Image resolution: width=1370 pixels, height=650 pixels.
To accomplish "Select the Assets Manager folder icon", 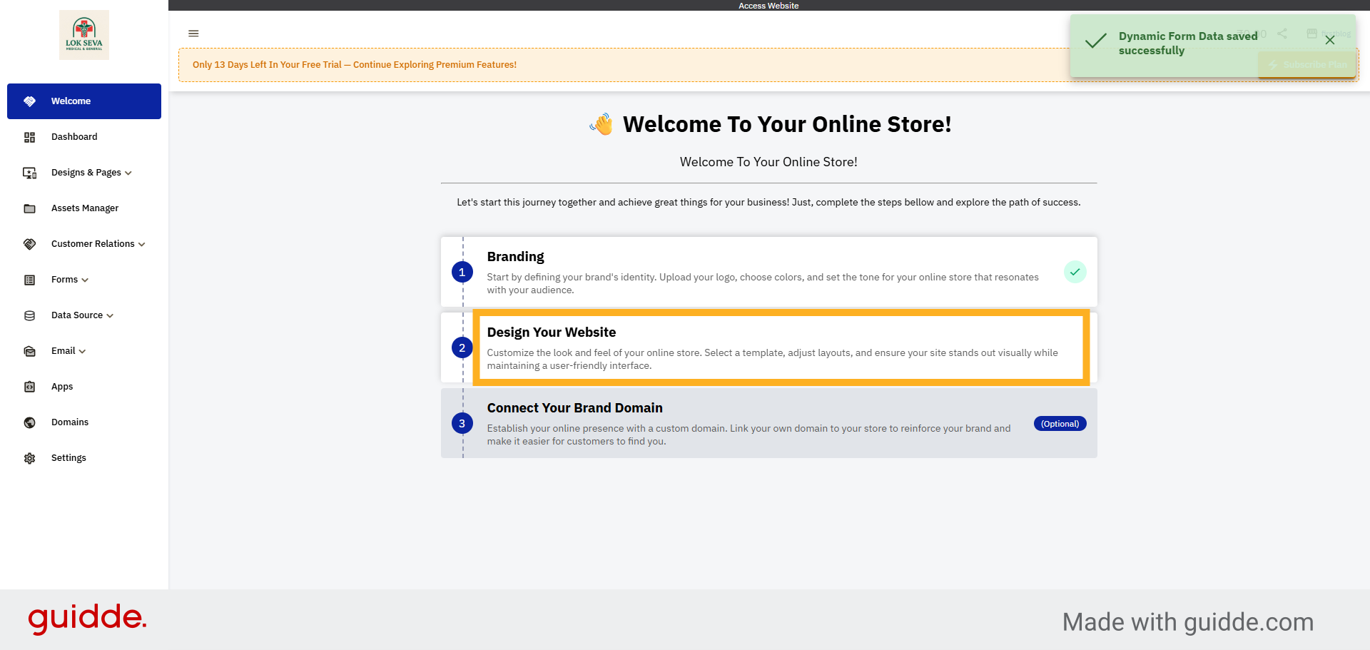I will [x=29, y=208].
